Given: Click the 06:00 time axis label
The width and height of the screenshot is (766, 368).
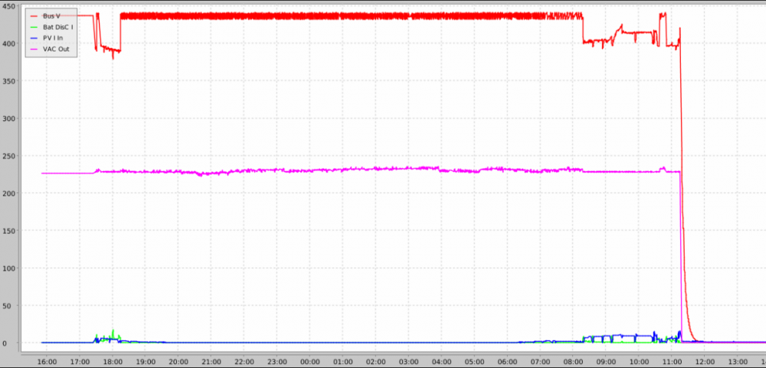Looking at the screenshot, I should [506, 362].
